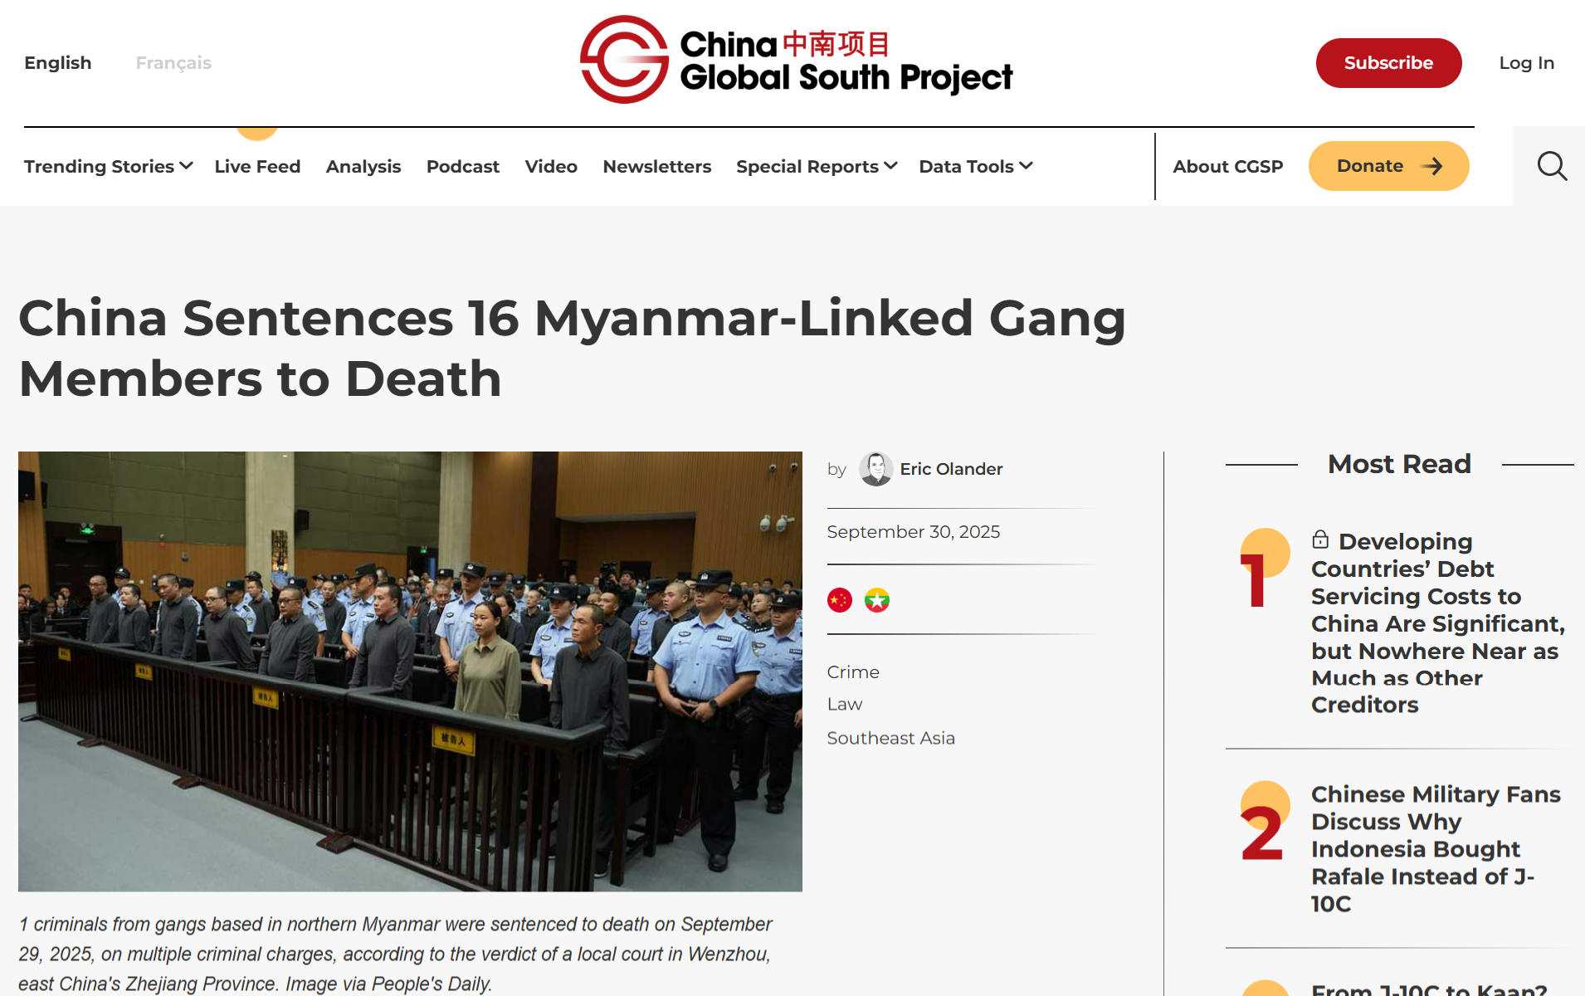
Task: Click the red Subscribe button
Action: click(x=1388, y=63)
